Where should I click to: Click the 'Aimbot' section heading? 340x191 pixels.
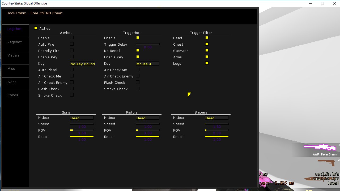(66, 33)
